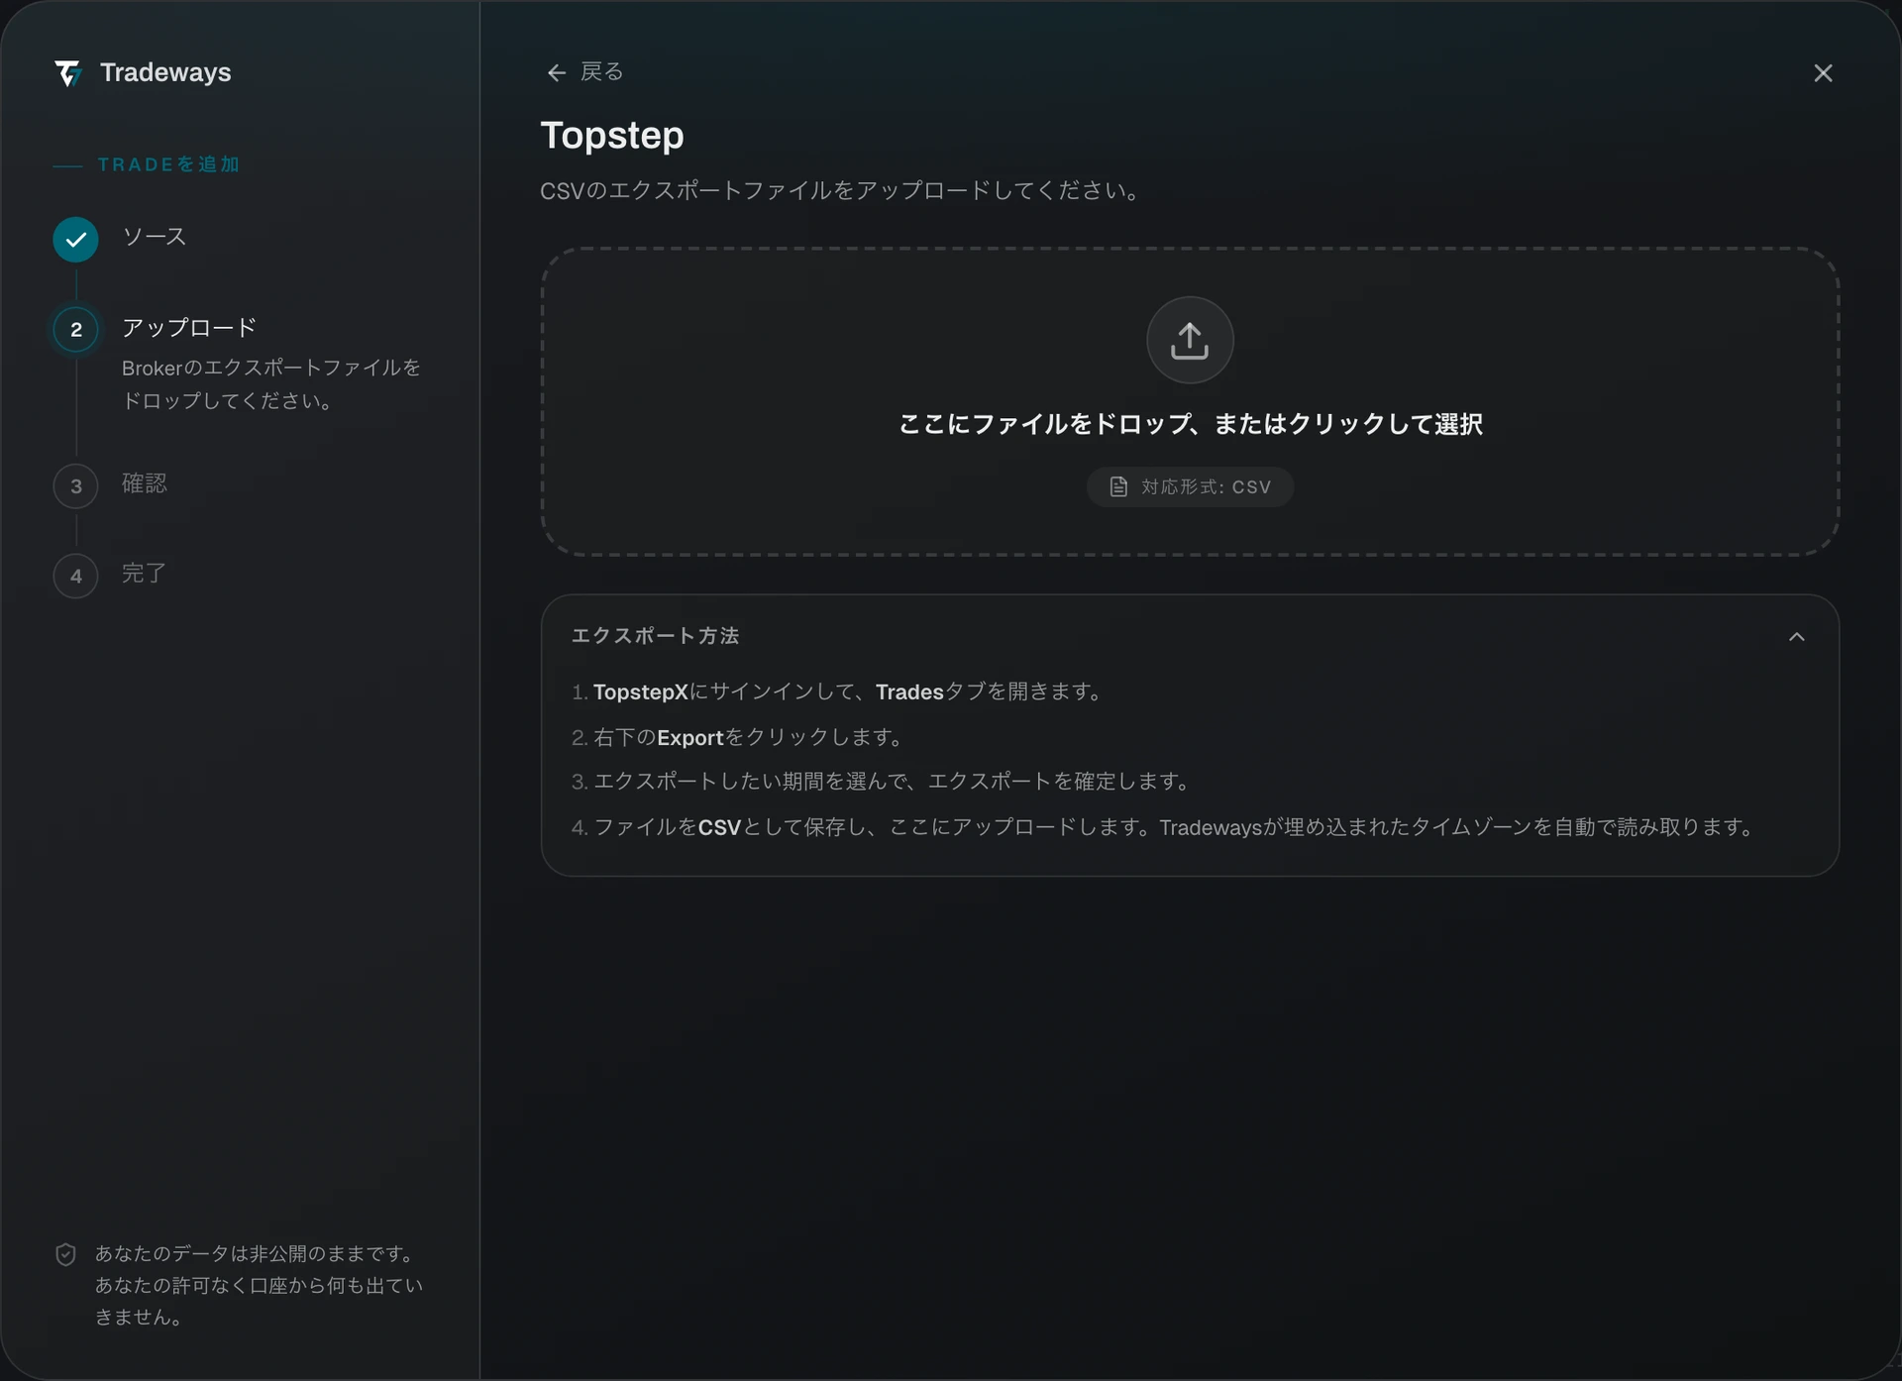The height and width of the screenshot is (1381, 1902).
Task: Collapse the エクスポート方法 section chevron
Action: click(x=1796, y=637)
